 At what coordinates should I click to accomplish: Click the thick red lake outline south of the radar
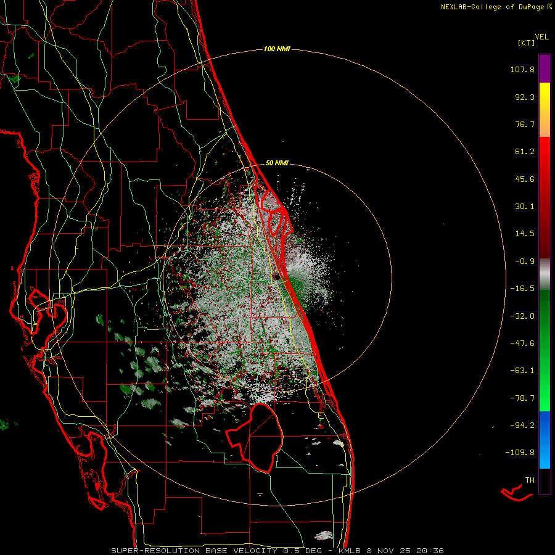(255, 438)
